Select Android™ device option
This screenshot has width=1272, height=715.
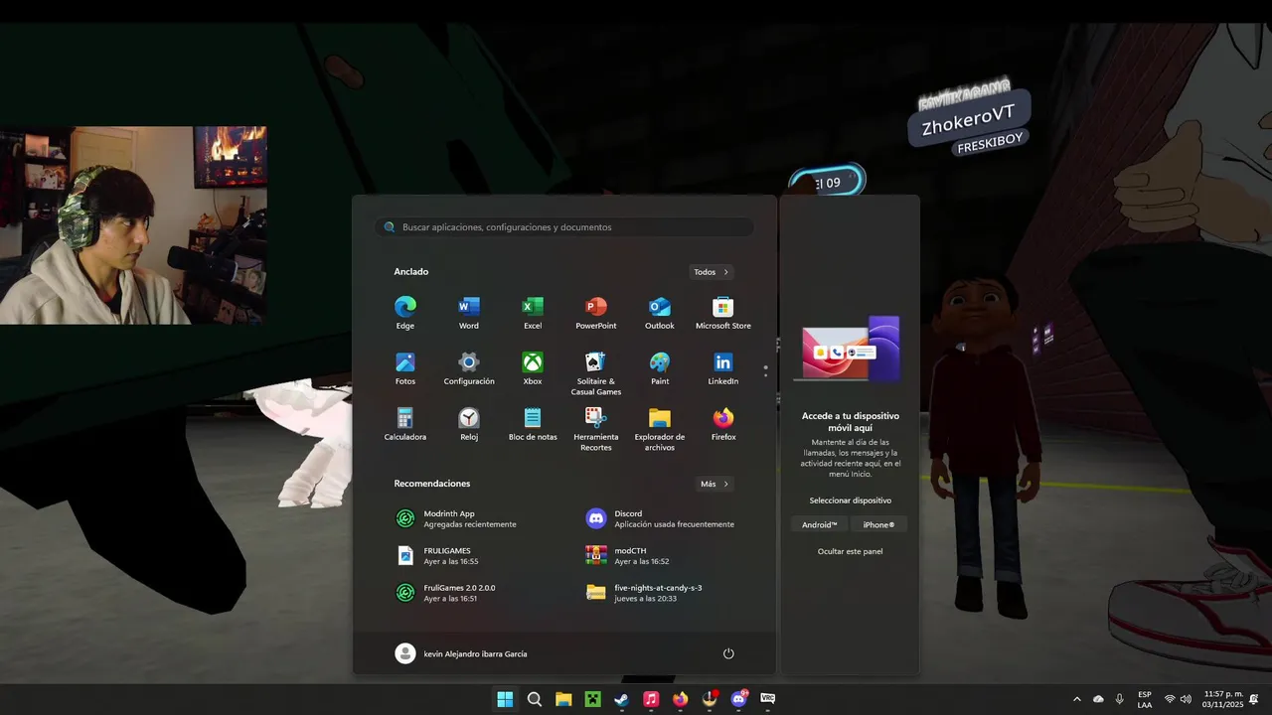tap(820, 524)
